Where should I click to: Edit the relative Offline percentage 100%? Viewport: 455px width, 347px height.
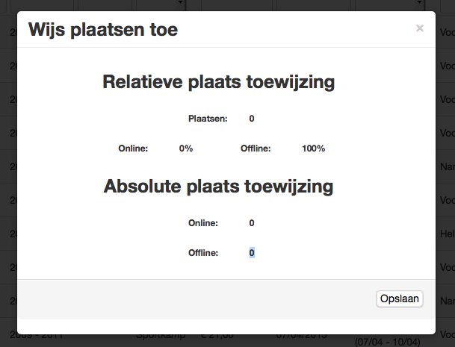pos(313,149)
